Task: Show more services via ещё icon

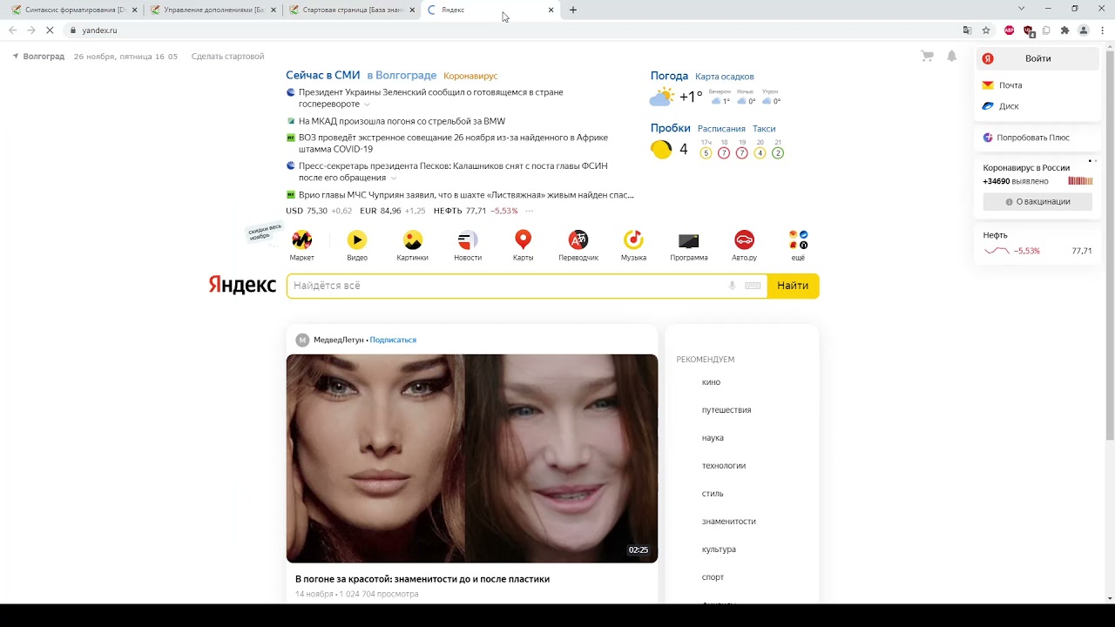Action: 798,239
